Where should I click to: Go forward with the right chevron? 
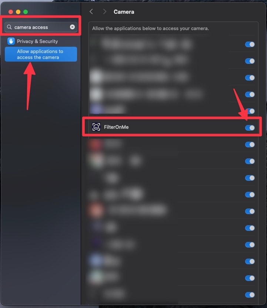point(104,12)
